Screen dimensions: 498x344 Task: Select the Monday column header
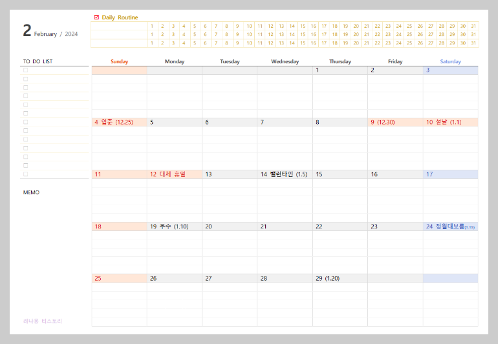point(175,61)
